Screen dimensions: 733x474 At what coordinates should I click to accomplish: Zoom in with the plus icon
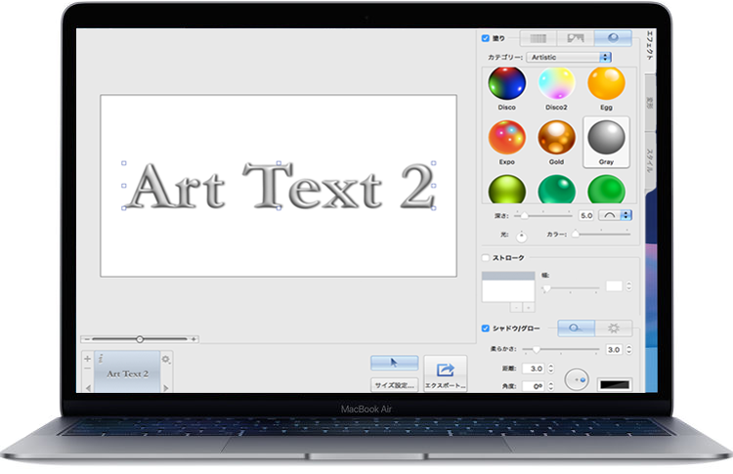coord(194,339)
